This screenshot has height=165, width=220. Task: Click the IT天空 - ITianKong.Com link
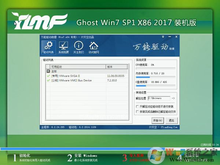163,127
